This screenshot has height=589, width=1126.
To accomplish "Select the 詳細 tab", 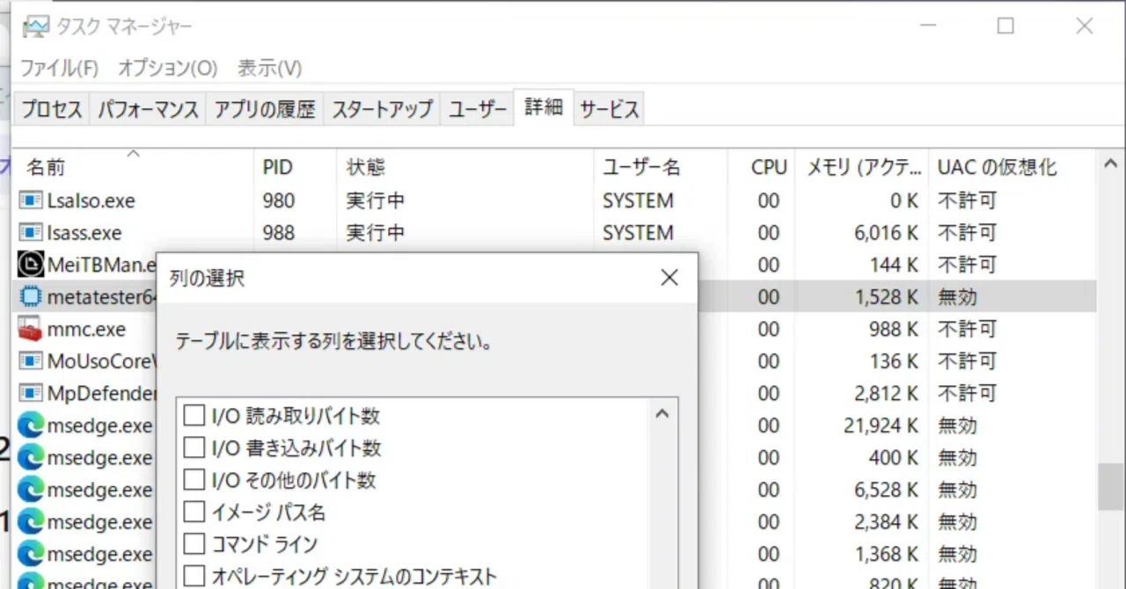I will click(x=544, y=108).
